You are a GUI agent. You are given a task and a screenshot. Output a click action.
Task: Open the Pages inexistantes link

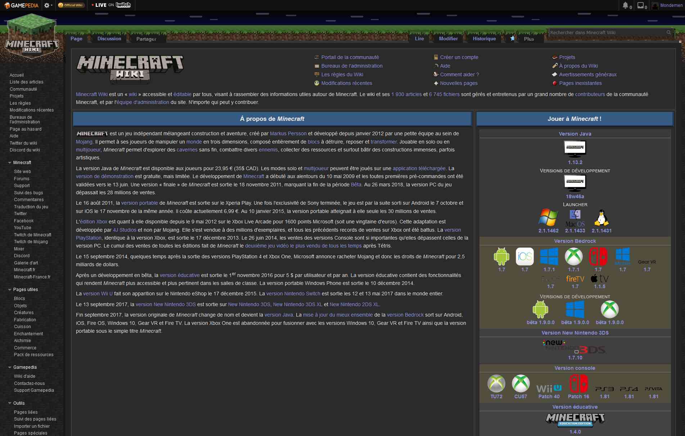point(580,83)
